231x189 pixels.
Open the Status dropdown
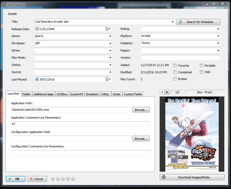(x=110, y=65)
